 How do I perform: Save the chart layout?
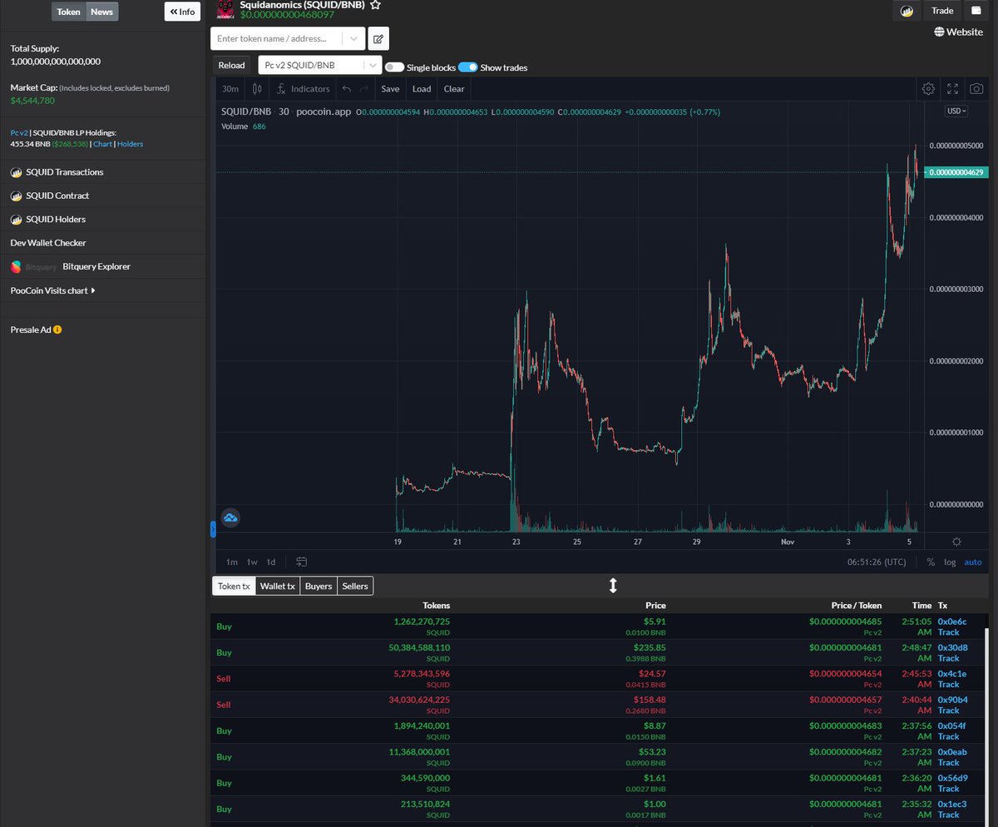tap(390, 89)
